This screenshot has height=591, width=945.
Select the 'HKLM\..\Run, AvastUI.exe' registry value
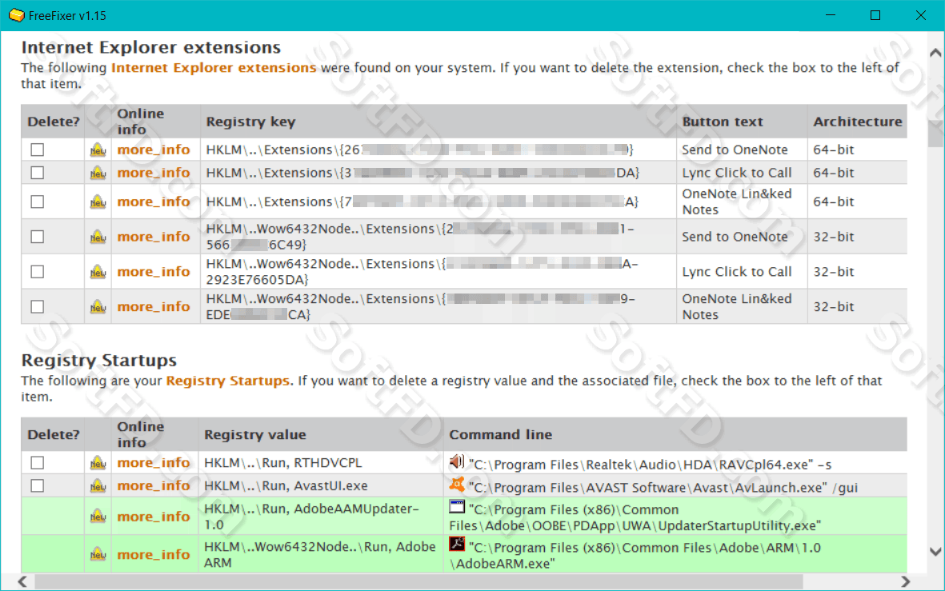coord(286,485)
